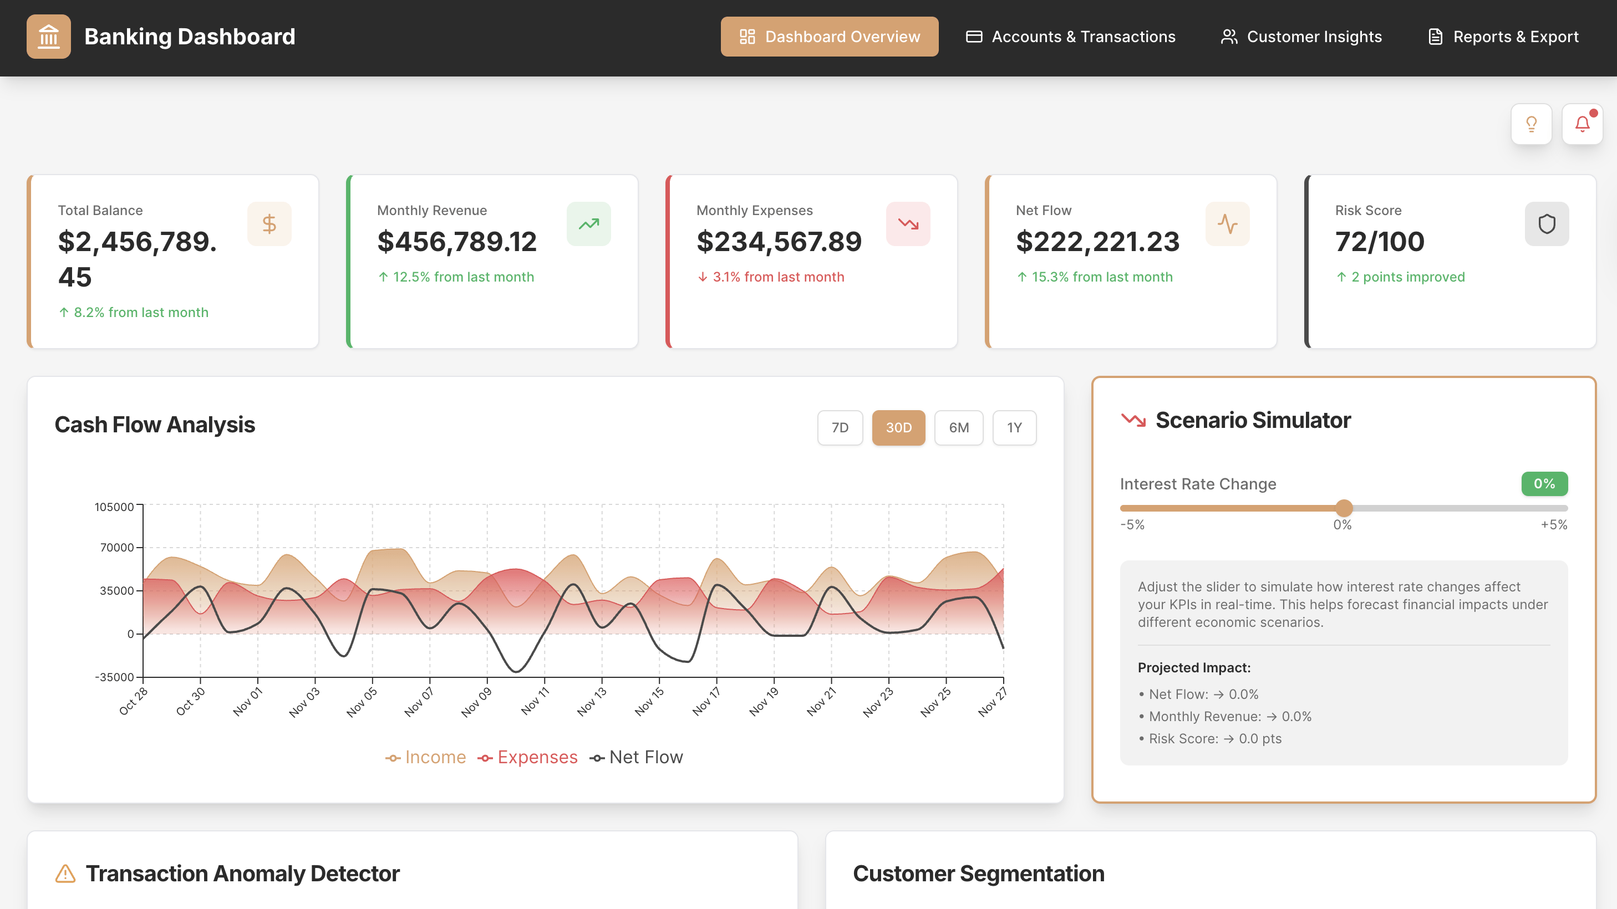
Task: Click the shield icon on Risk Score card
Action: click(x=1546, y=223)
